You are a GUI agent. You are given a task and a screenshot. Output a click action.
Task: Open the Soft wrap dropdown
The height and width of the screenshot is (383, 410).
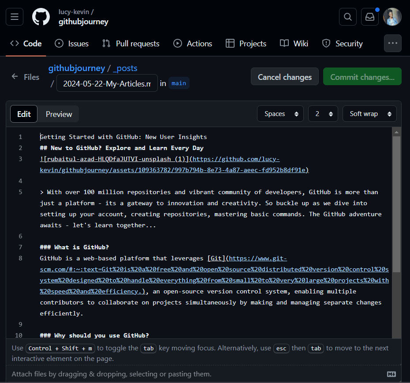369,113
